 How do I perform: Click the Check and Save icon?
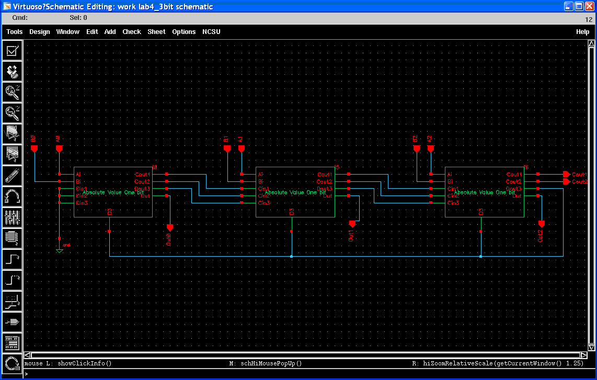tap(12, 51)
